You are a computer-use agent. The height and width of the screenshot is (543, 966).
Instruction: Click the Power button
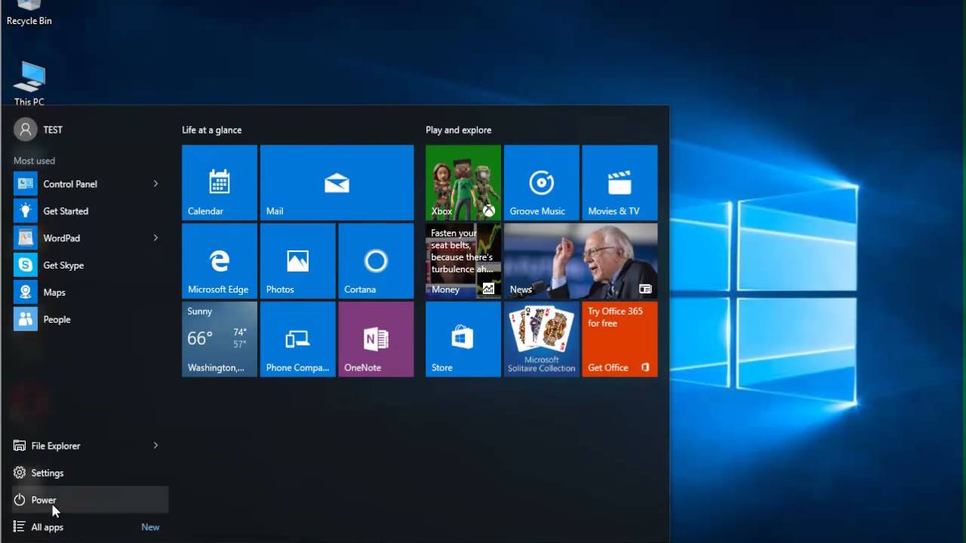pos(90,500)
